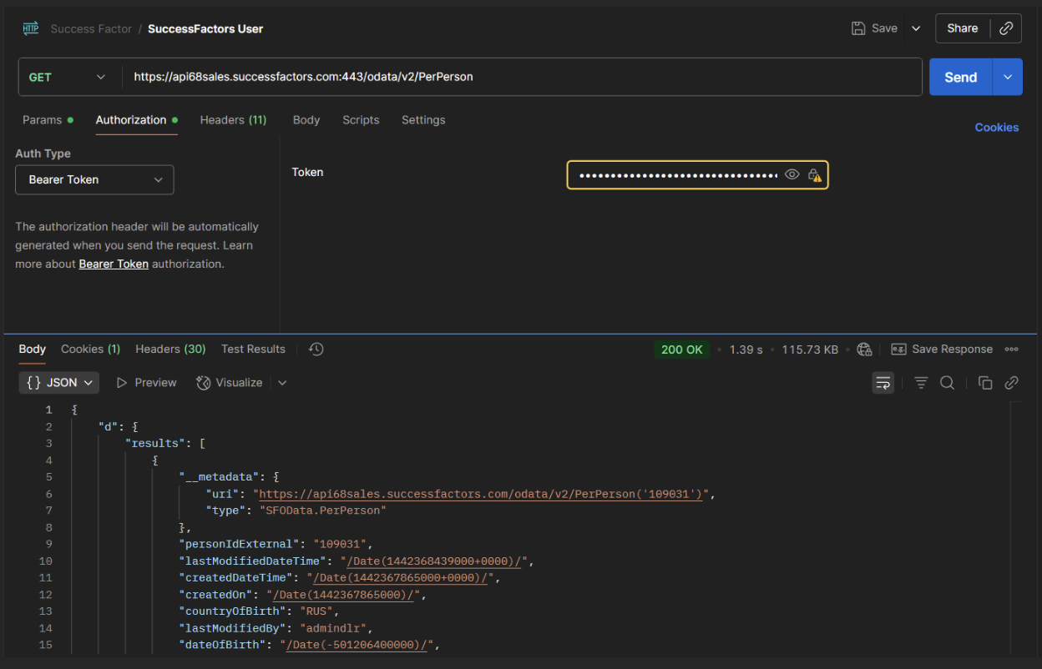1042x669 pixels.
Task: Click the response link icon
Action: tap(1011, 383)
